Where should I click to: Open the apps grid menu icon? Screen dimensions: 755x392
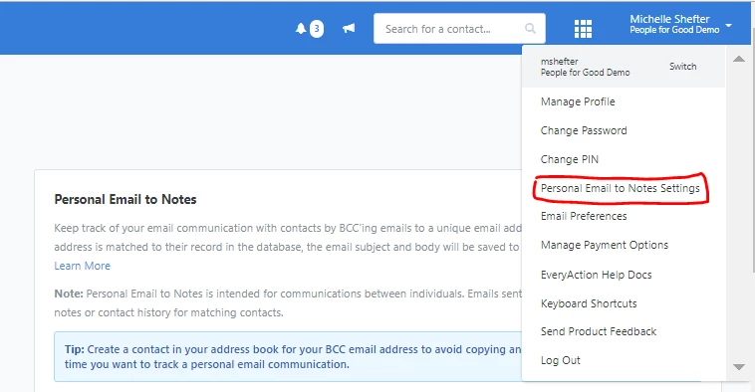pyautogui.click(x=583, y=29)
